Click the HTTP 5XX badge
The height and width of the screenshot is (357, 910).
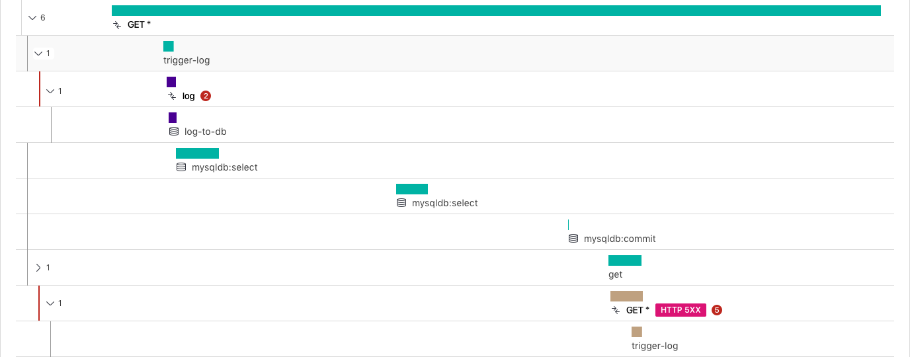[681, 310]
